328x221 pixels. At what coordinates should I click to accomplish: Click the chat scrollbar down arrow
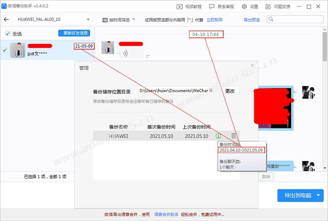(324, 168)
